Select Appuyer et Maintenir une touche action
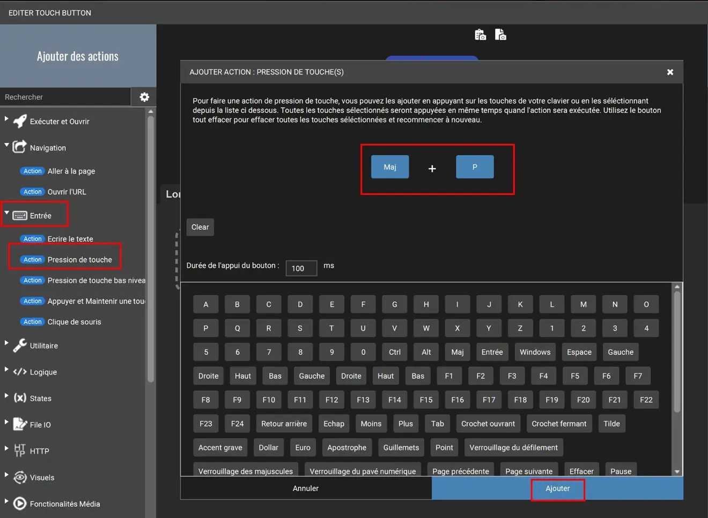708x518 pixels. 83,301
